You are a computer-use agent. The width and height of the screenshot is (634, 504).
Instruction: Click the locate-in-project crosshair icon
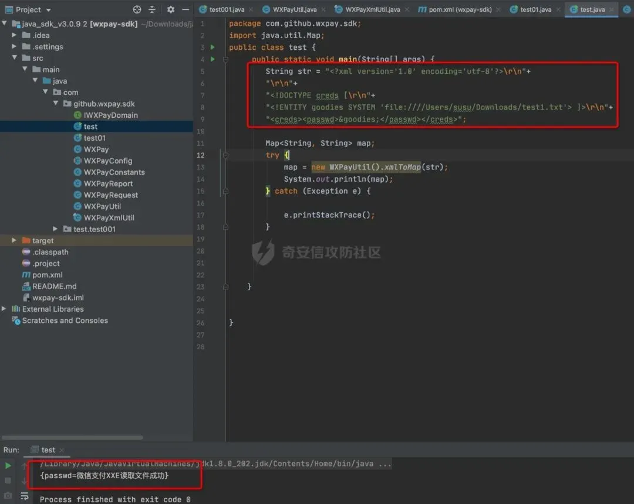click(x=137, y=9)
